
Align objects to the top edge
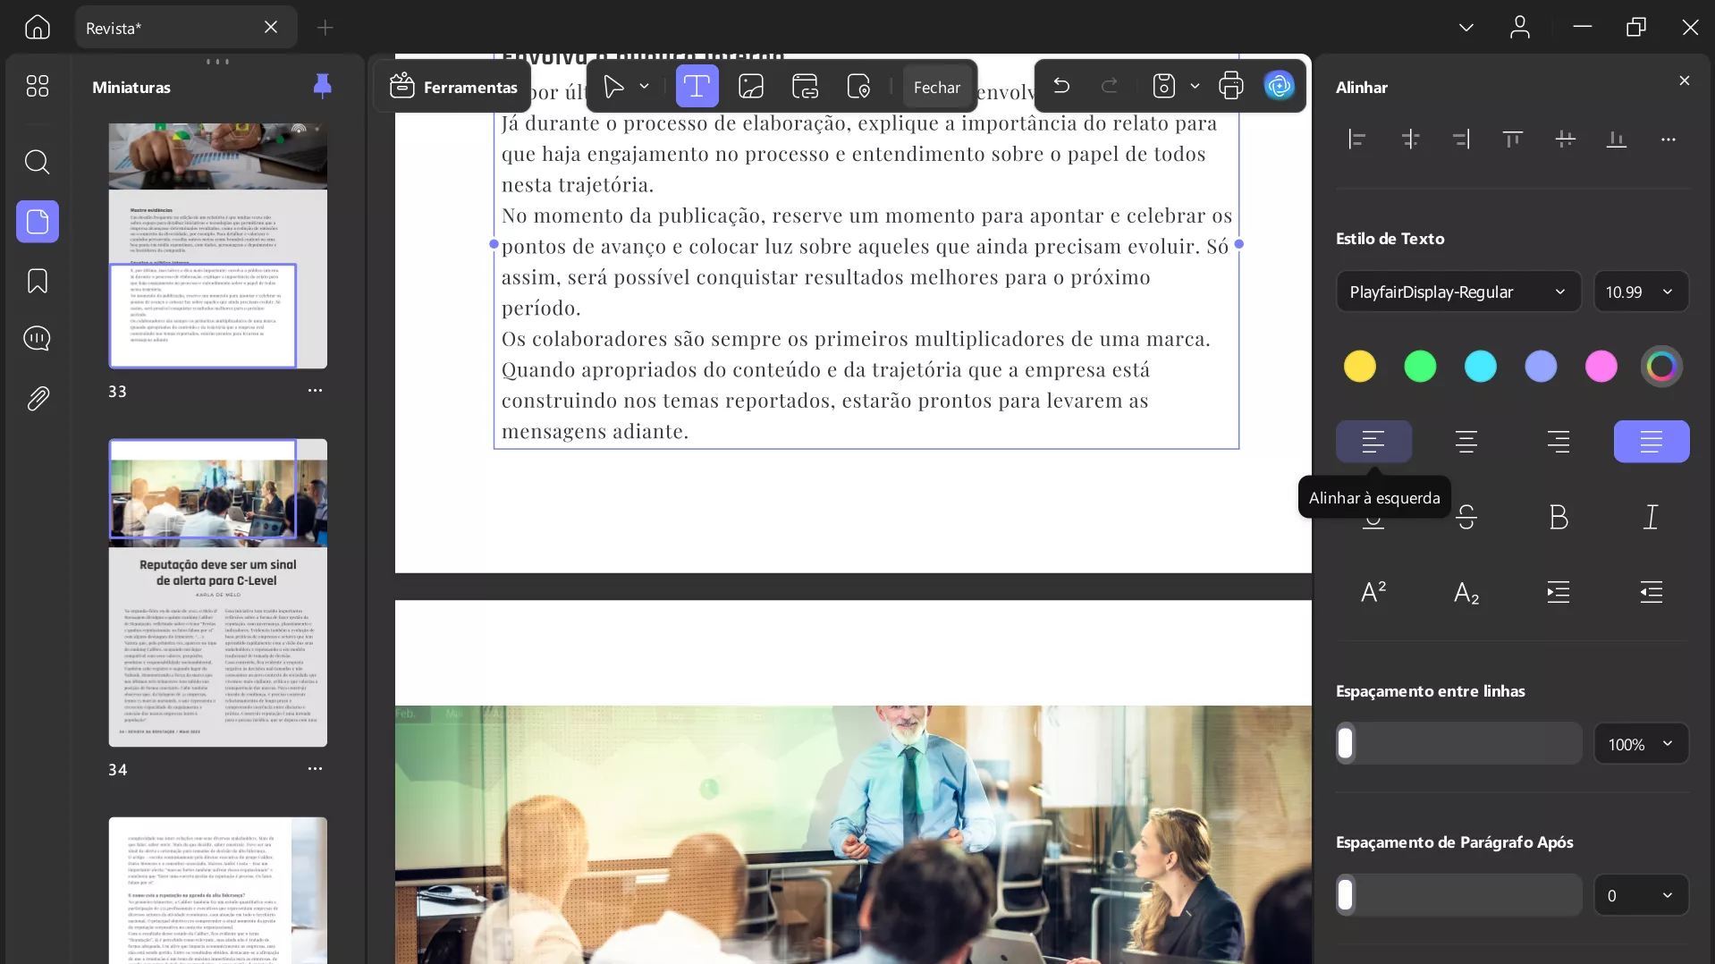[x=1512, y=139]
